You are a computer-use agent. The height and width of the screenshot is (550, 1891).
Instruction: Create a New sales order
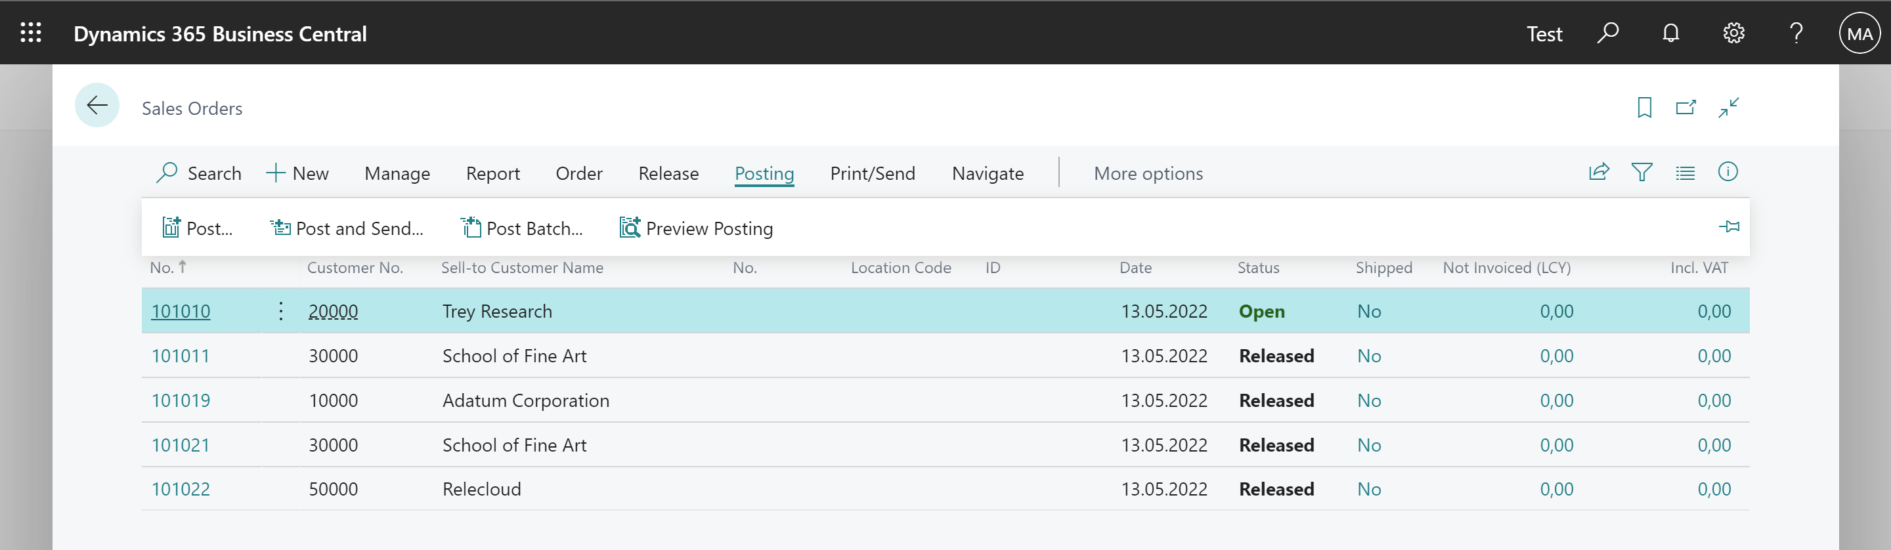pyautogui.click(x=297, y=173)
